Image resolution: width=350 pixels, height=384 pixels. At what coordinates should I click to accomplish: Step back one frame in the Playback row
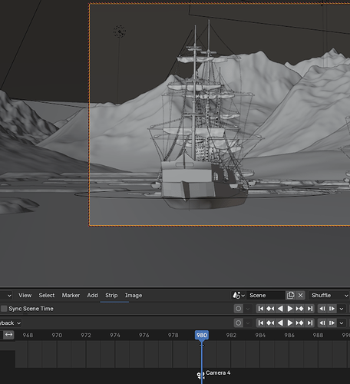[x=322, y=323]
